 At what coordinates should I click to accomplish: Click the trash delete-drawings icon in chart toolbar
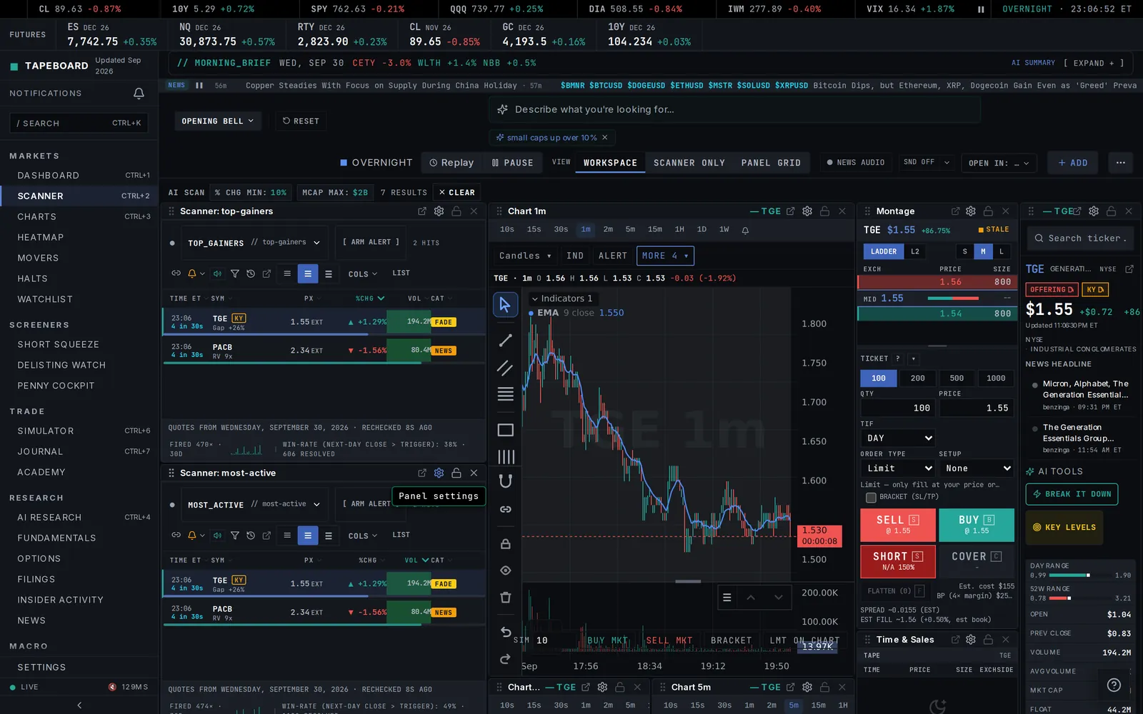pyautogui.click(x=505, y=598)
